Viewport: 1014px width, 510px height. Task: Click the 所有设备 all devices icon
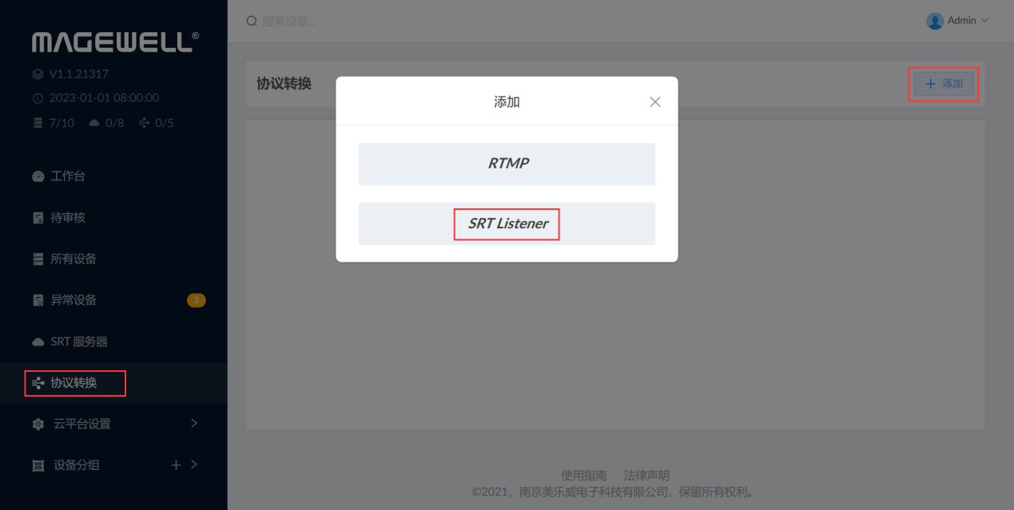pyautogui.click(x=38, y=259)
